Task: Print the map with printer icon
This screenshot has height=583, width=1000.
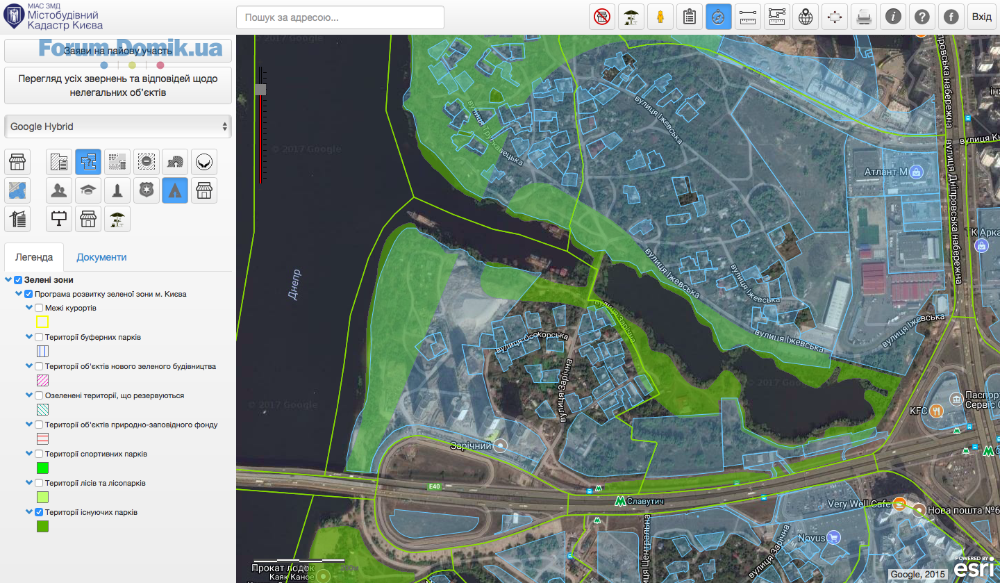Action: [864, 17]
